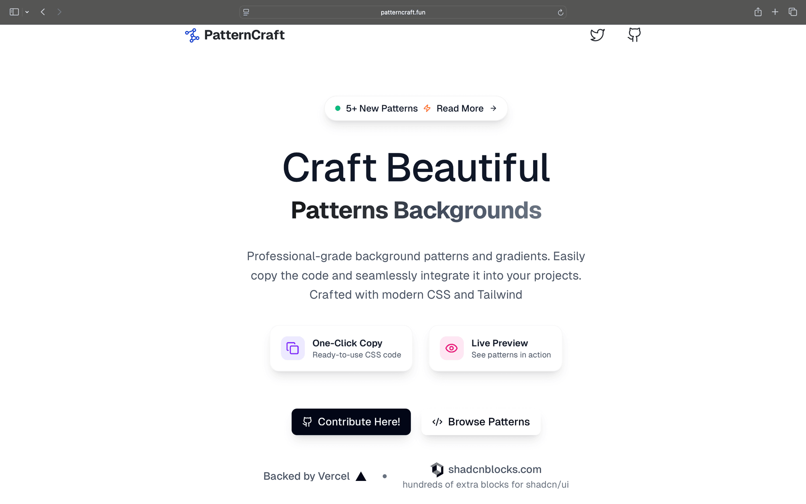Image resolution: width=806 pixels, height=504 pixels.
Task: Click the pink eye preview icon
Action: tap(452, 348)
